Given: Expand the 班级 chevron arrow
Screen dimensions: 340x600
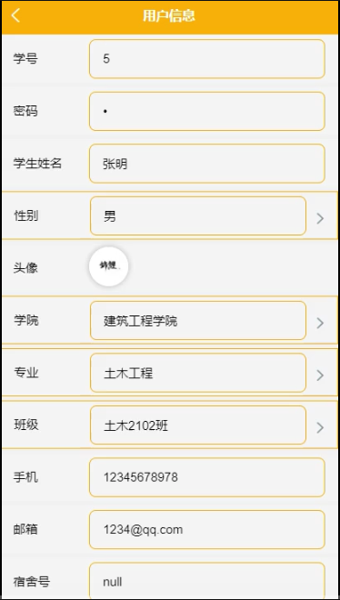Looking at the screenshot, I should tap(320, 427).
